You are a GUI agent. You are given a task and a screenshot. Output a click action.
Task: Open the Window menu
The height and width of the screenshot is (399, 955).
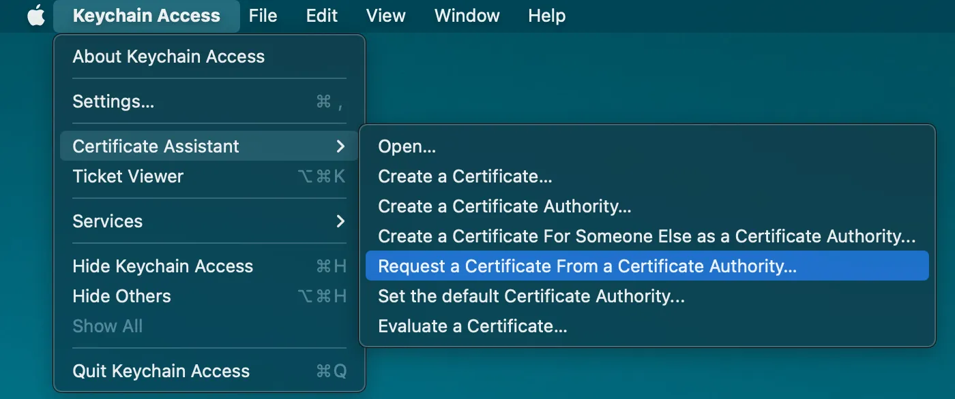[467, 16]
